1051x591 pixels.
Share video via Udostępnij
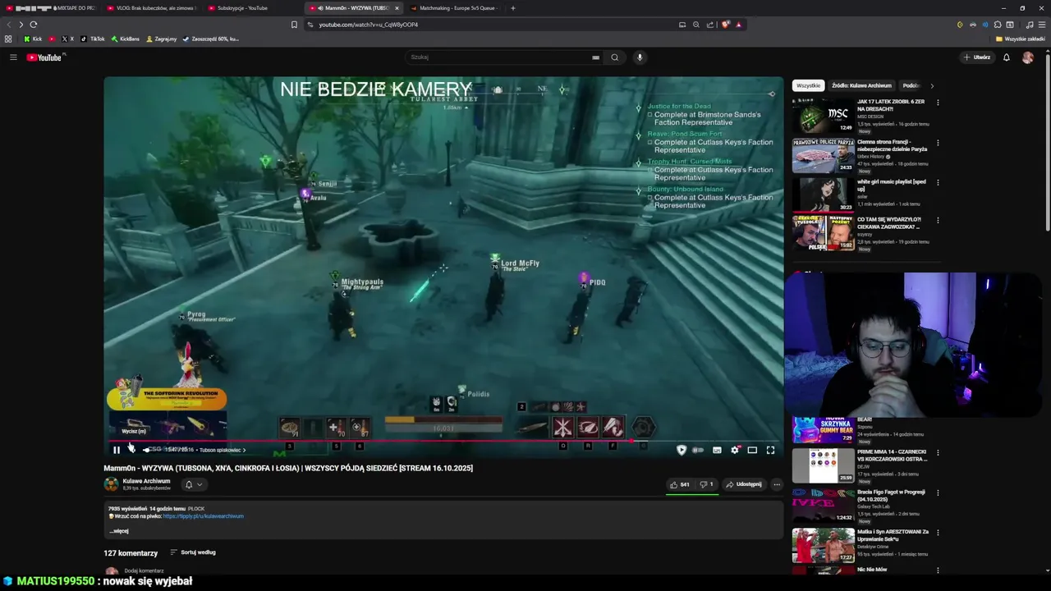click(744, 484)
